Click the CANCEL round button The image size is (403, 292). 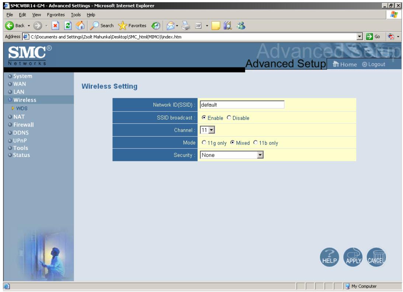(376, 257)
